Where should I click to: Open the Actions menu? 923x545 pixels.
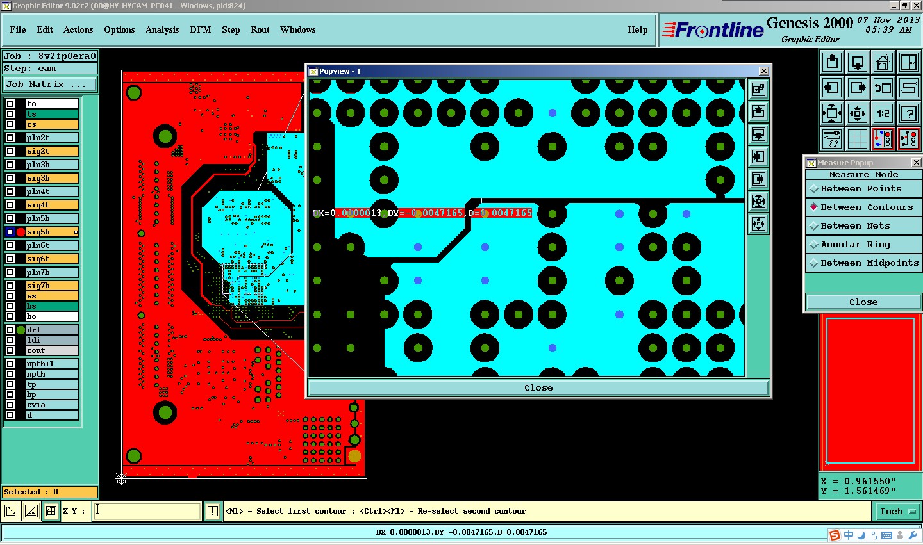point(78,30)
